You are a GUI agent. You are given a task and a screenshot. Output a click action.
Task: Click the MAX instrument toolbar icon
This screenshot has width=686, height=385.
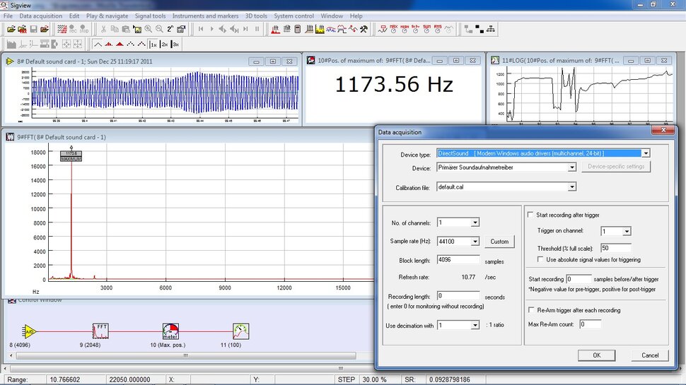pyautogui.click(x=393, y=29)
